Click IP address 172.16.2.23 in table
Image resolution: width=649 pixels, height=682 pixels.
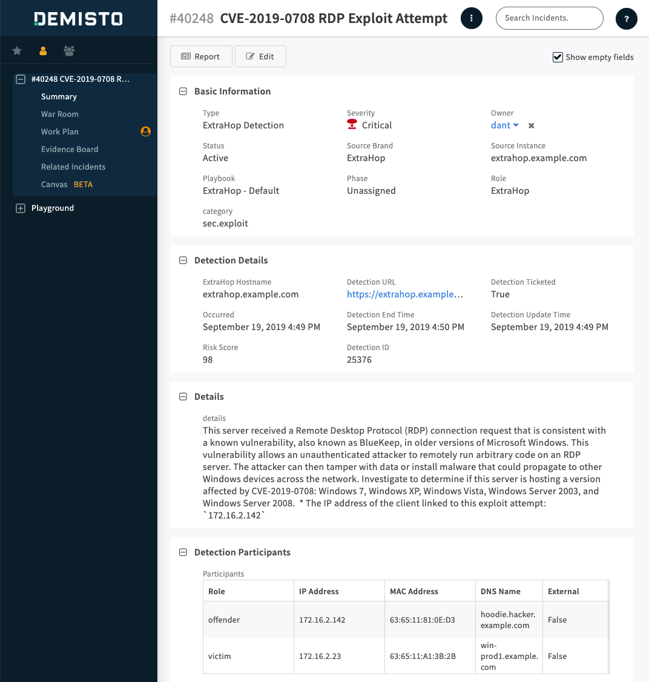click(x=320, y=657)
